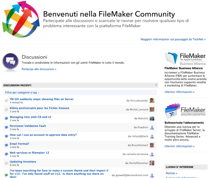The width and height of the screenshot is (208, 178).
Task: Open How can I use an account to approve data entry?
Action: click(x=43, y=135)
